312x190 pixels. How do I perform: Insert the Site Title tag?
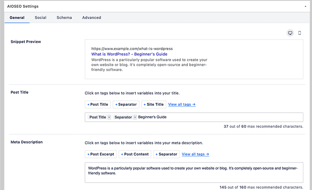154,104
